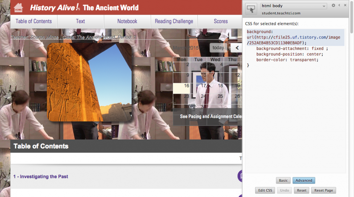The height and width of the screenshot is (197, 354).
Task: Click the background-position: center line
Action: pos(290,54)
